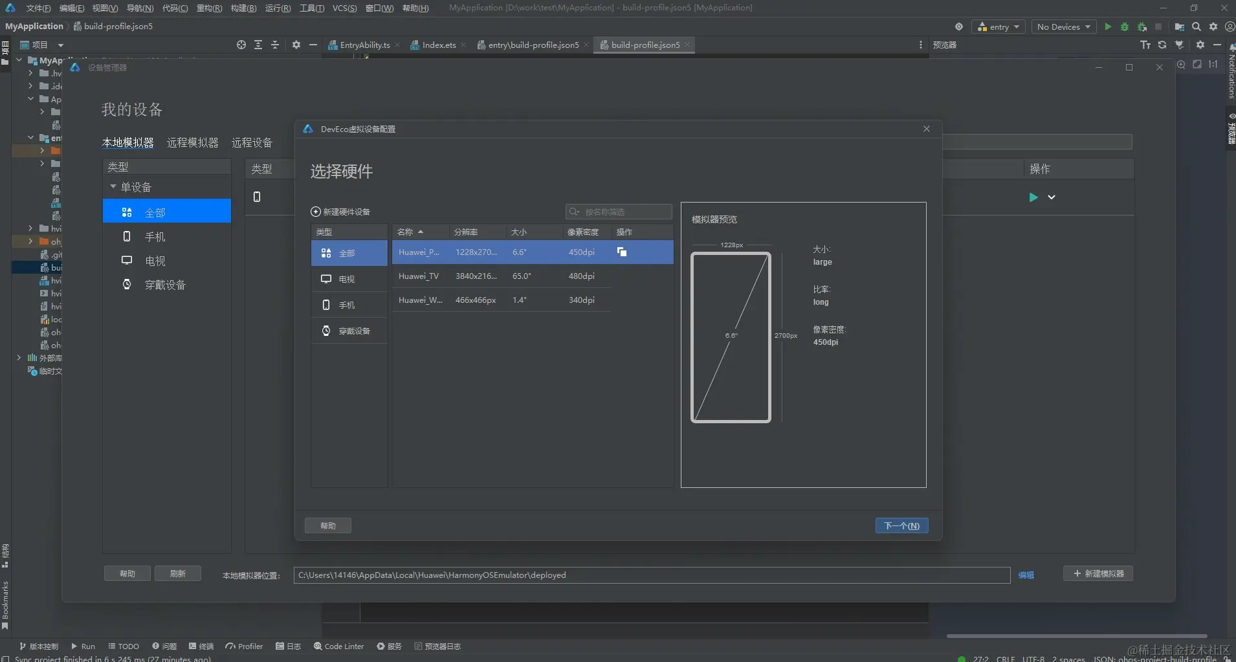Click the Debug bug icon in toolbar
The height and width of the screenshot is (662, 1236).
tap(1125, 27)
